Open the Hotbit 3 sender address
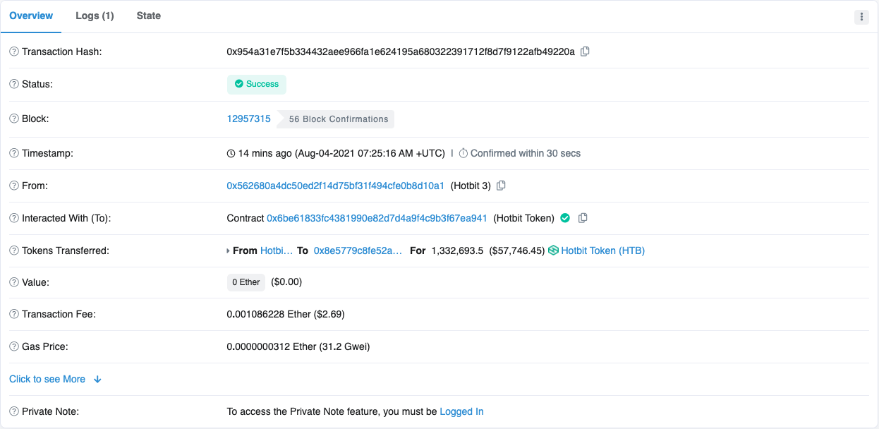This screenshot has width=879, height=429. point(335,186)
